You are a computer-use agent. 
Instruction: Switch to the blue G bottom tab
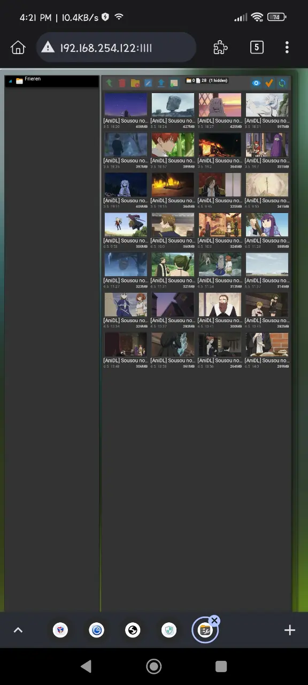(x=97, y=630)
